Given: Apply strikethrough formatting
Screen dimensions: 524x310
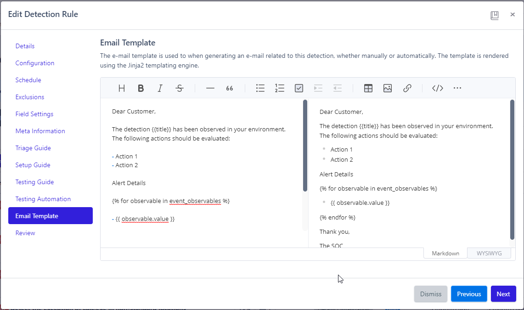Looking at the screenshot, I should click(x=180, y=88).
